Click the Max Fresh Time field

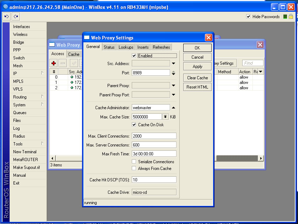154,154
